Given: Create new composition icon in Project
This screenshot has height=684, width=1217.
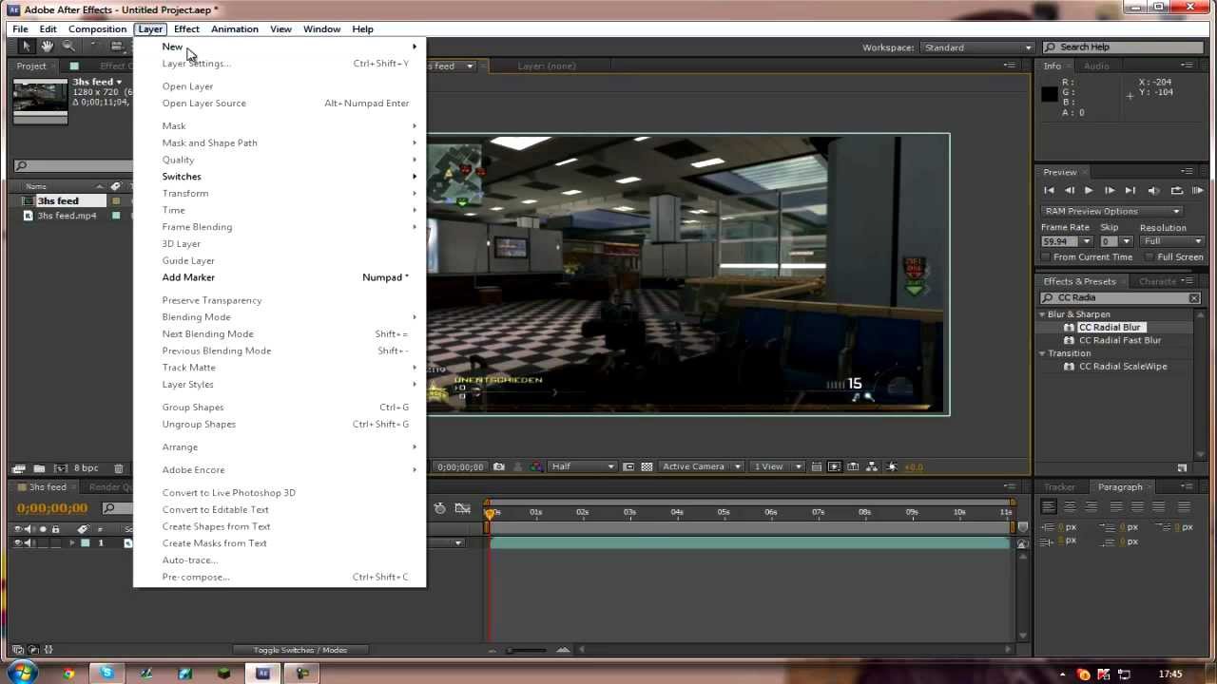Looking at the screenshot, I should pyautogui.click(x=61, y=468).
